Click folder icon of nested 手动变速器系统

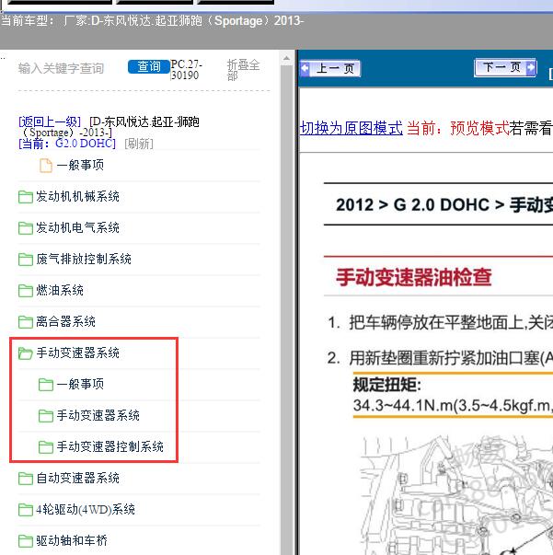46,415
